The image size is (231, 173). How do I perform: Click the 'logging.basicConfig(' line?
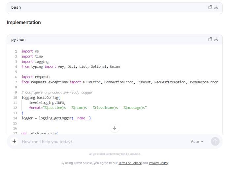pos(41,98)
